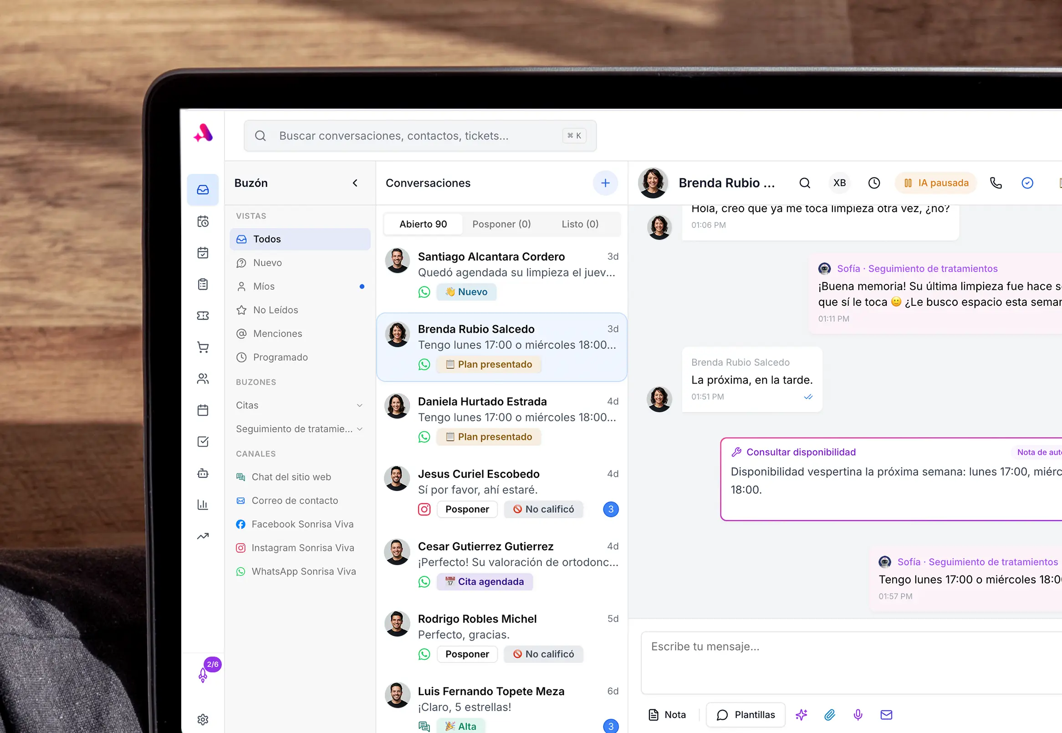
Task: Click the Buscar conversaciones search field
Action: coord(420,136)
